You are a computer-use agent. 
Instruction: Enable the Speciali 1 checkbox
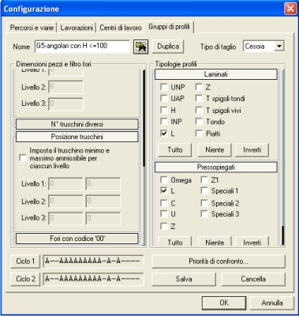[x=204, y=190]
